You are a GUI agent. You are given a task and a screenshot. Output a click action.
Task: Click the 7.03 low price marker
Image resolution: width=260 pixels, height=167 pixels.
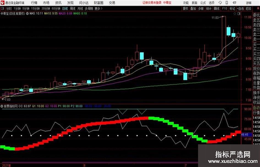[7, 100]
